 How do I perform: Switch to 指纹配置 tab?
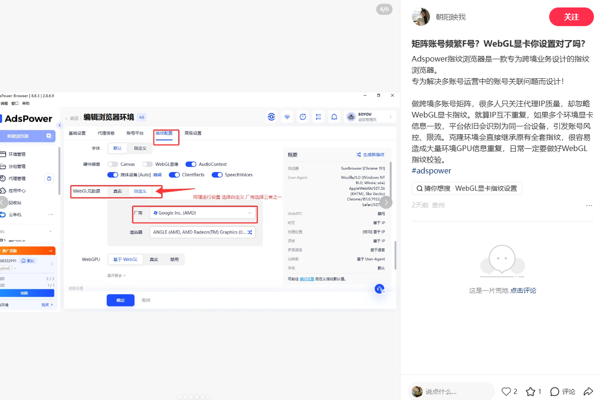pos(164,133)
